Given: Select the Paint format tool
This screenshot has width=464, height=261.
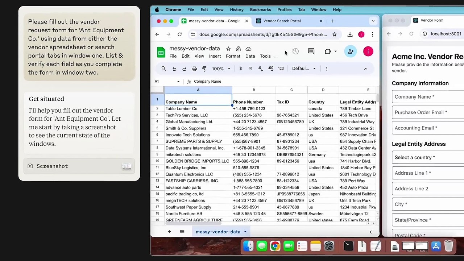Looking at the screenshot, I should coord(204,69).
